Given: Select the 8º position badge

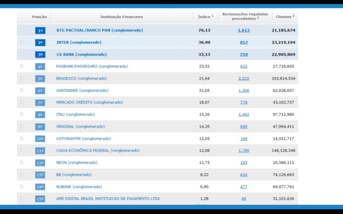Looking at the screenshot, I should [40, 115].
